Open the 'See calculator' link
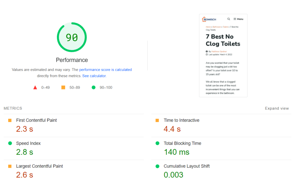The image size is (296, 186). coord(94,76)
